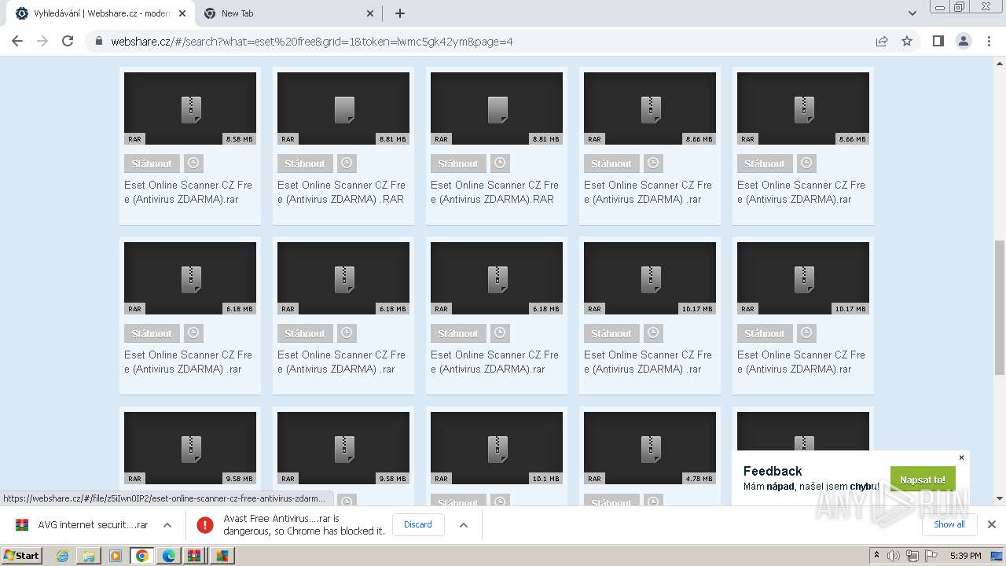The image size is (1006, 566).
Task: Open Windows Media Player from the taskbar
Action: tap(116, 556)
